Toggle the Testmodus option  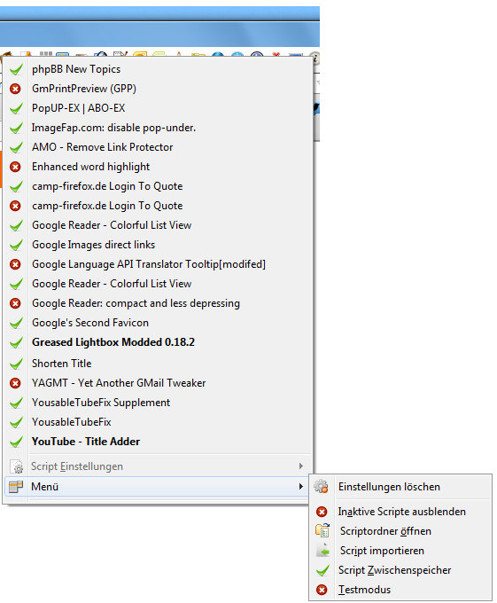pyautogui.click(x=400, y=590)
